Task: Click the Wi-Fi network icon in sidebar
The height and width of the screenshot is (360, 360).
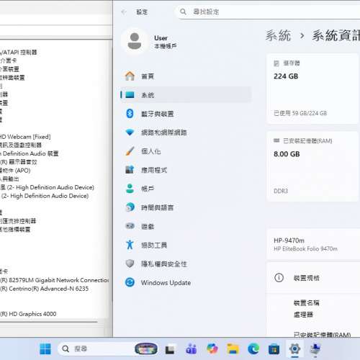Action: [x=130, y=132]
